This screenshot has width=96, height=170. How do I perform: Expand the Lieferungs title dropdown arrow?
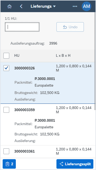pos(54,7)
